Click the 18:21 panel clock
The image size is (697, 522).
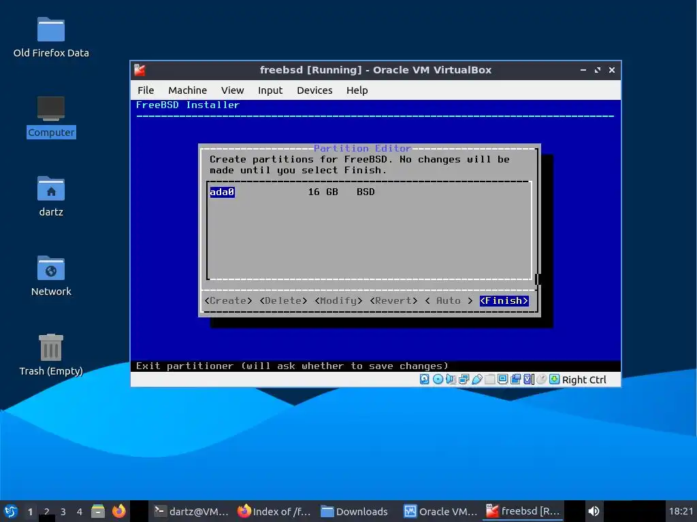pyautogui.click(x=681, y=511)
